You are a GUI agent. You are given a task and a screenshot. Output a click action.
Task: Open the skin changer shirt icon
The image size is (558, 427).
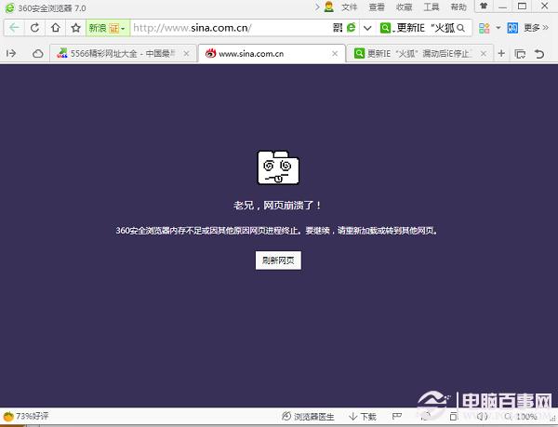(x=484, y=7)
